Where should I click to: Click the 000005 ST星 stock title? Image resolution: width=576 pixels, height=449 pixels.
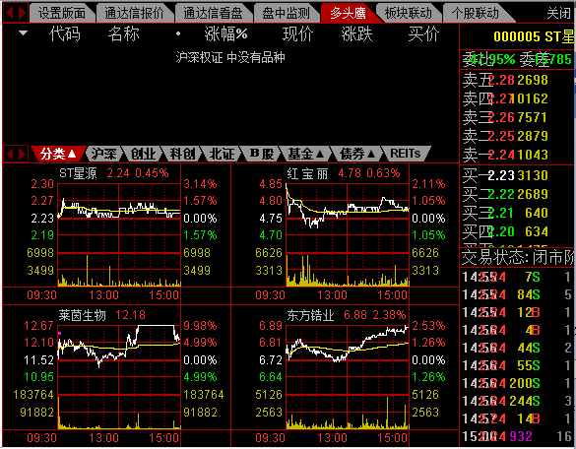click(534, 36)
